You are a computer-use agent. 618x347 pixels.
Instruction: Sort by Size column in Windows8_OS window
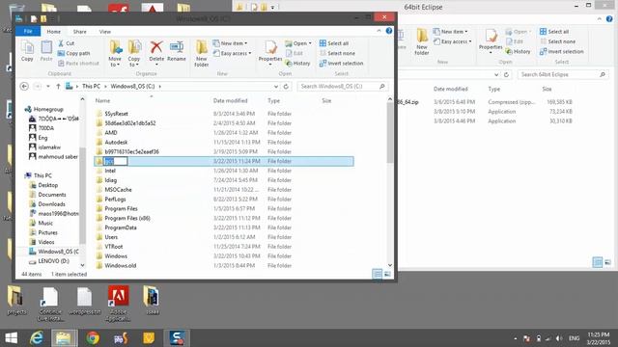(x=326, y=100)
